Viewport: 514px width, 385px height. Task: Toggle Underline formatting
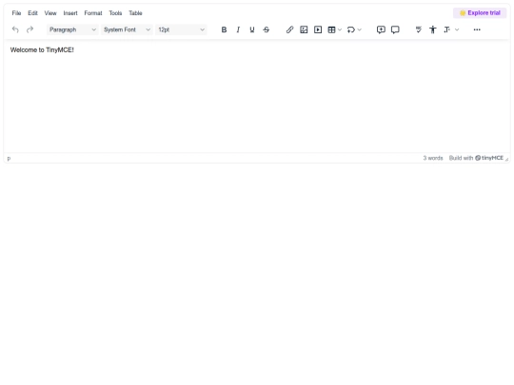[252, 29]
